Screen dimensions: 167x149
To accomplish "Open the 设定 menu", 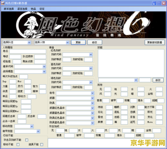I will pyautogui.click(x=42, y=9).
